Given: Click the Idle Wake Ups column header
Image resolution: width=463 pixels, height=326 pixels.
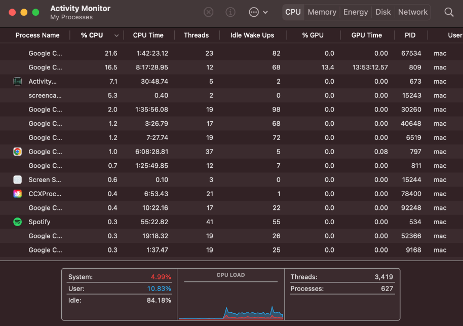Looking at the screenshot, I should point(252,35).
